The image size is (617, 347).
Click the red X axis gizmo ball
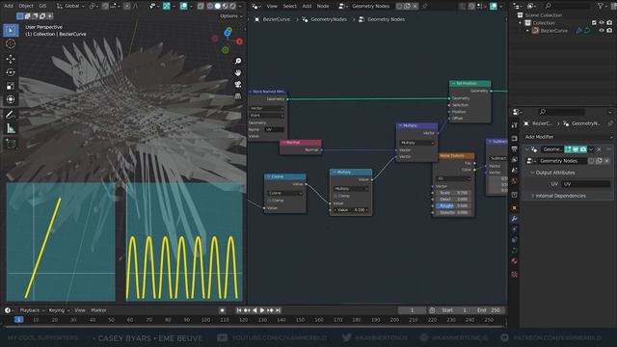pos(239,41)
